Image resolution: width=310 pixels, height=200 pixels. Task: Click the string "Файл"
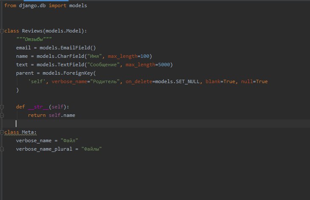(x=69, y=141)
